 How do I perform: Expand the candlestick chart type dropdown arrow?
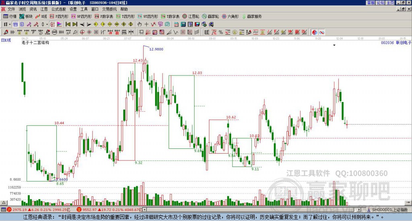point(47,24)
